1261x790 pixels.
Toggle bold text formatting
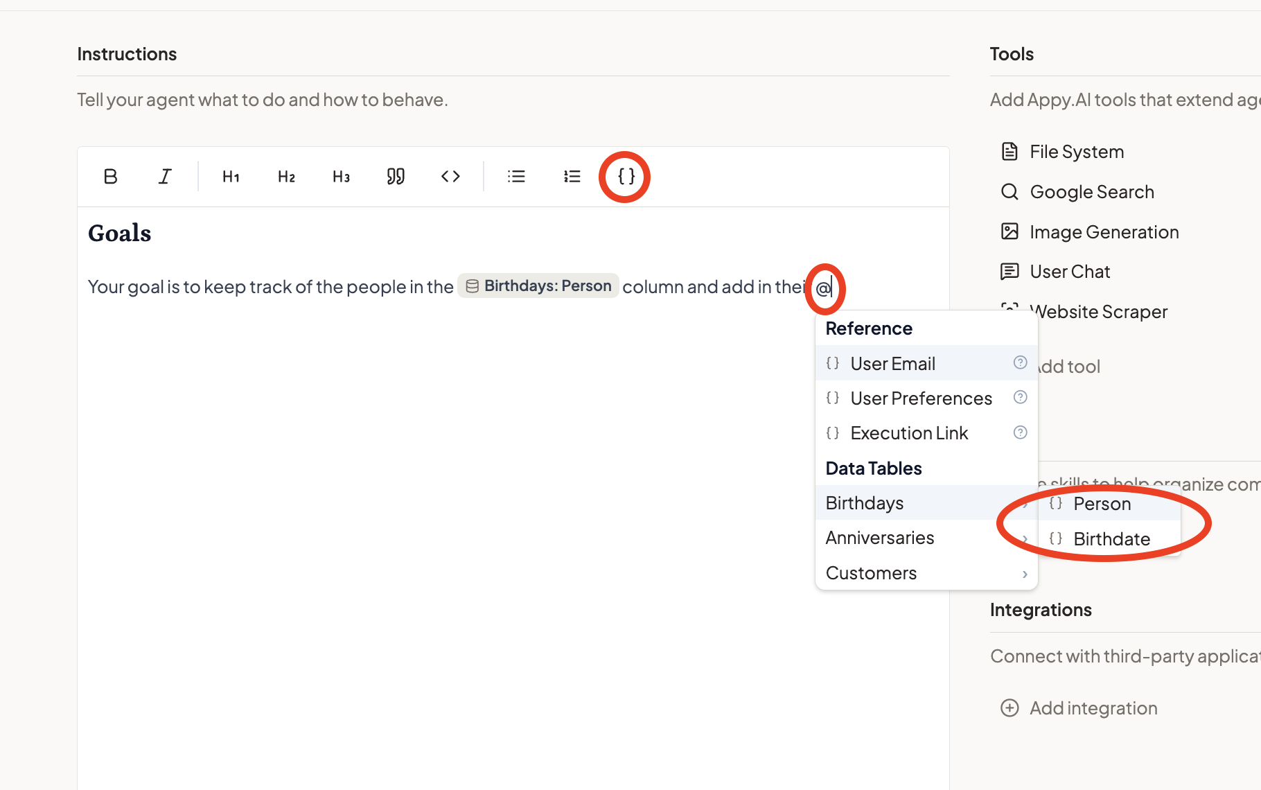click(x=110, y=176)
